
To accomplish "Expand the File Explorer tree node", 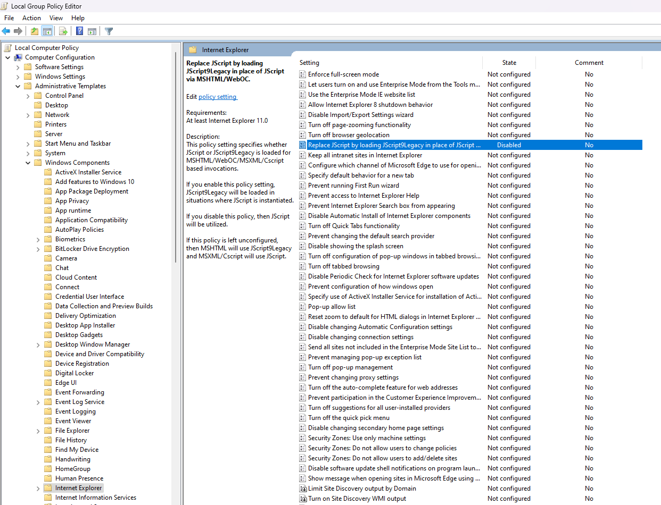I will tap(37, 430).
